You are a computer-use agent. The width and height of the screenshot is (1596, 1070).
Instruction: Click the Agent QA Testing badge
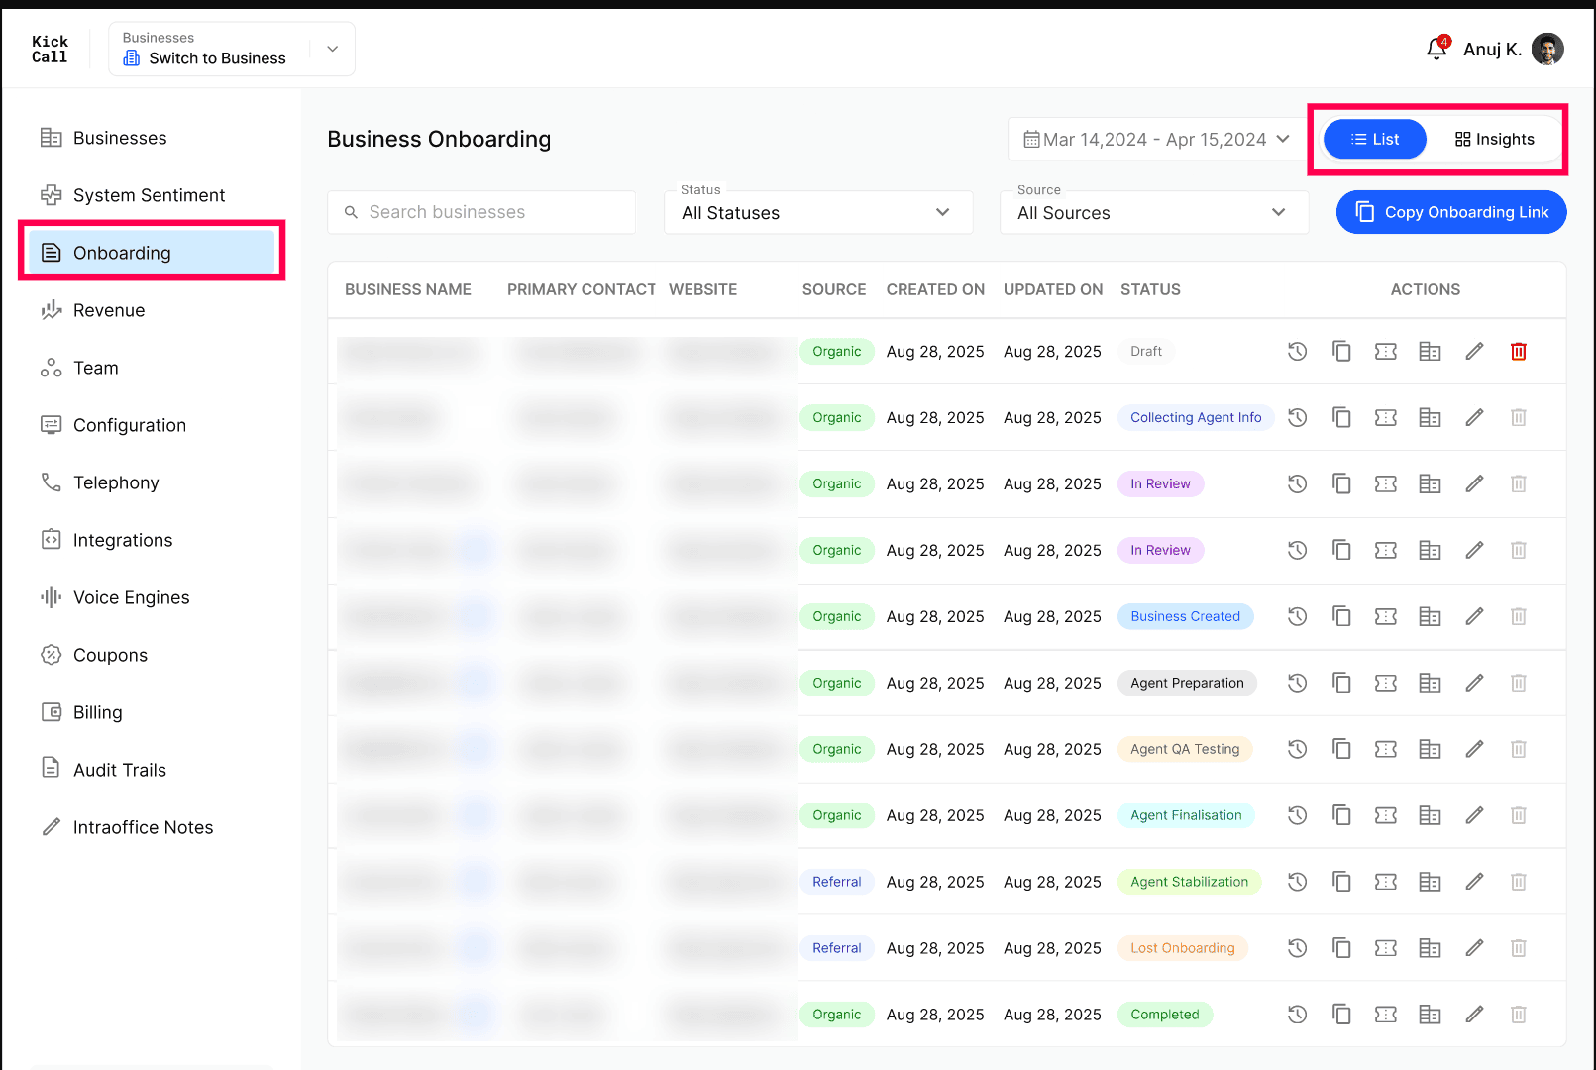pyautogui.click(x=1185, y=749)
